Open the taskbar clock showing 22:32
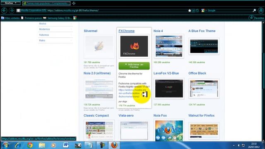 (x=254, y=145)
